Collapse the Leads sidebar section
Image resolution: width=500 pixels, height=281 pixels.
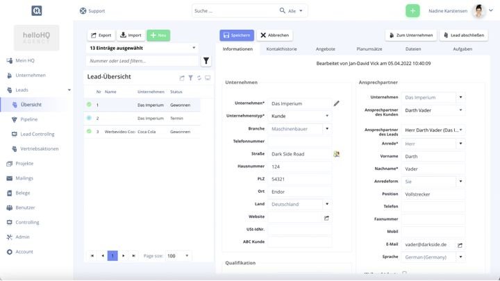(69, 90)
